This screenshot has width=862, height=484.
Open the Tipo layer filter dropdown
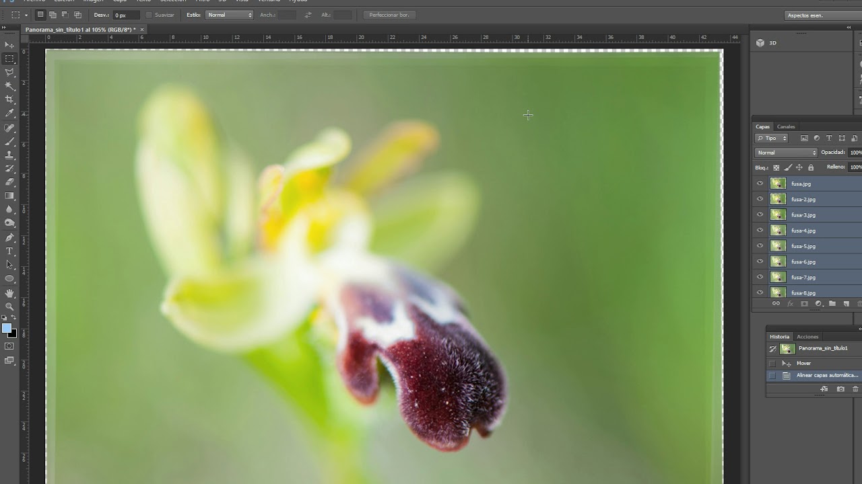click(x=772, y=138)
